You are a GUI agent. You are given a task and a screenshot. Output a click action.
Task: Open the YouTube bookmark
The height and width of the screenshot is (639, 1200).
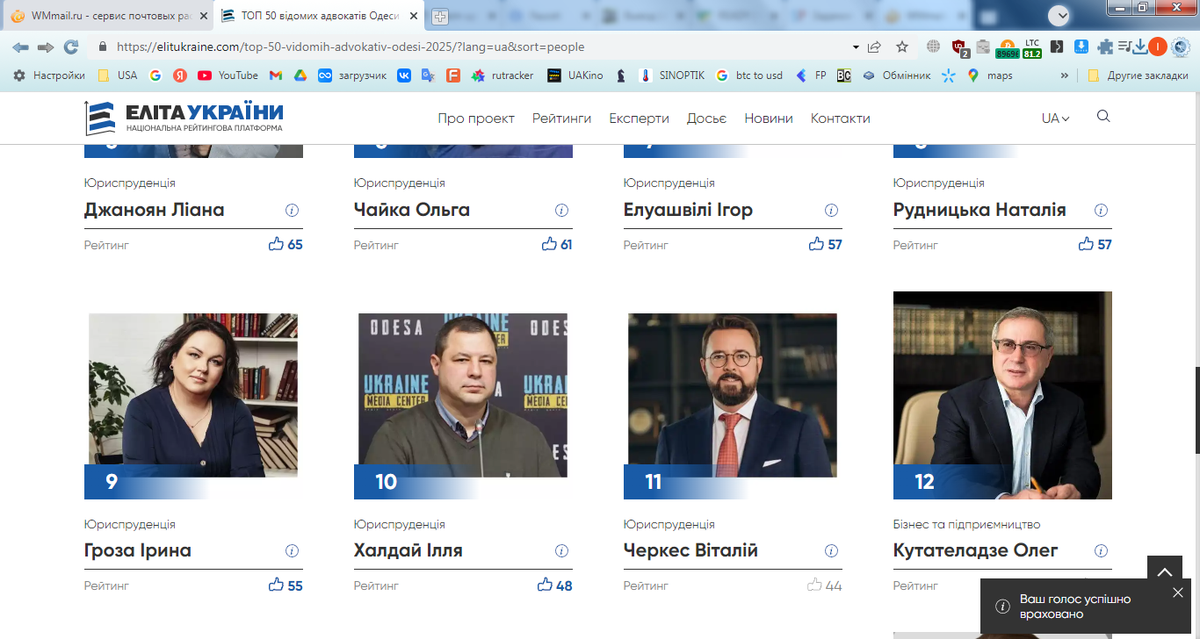tap(228, 75)
